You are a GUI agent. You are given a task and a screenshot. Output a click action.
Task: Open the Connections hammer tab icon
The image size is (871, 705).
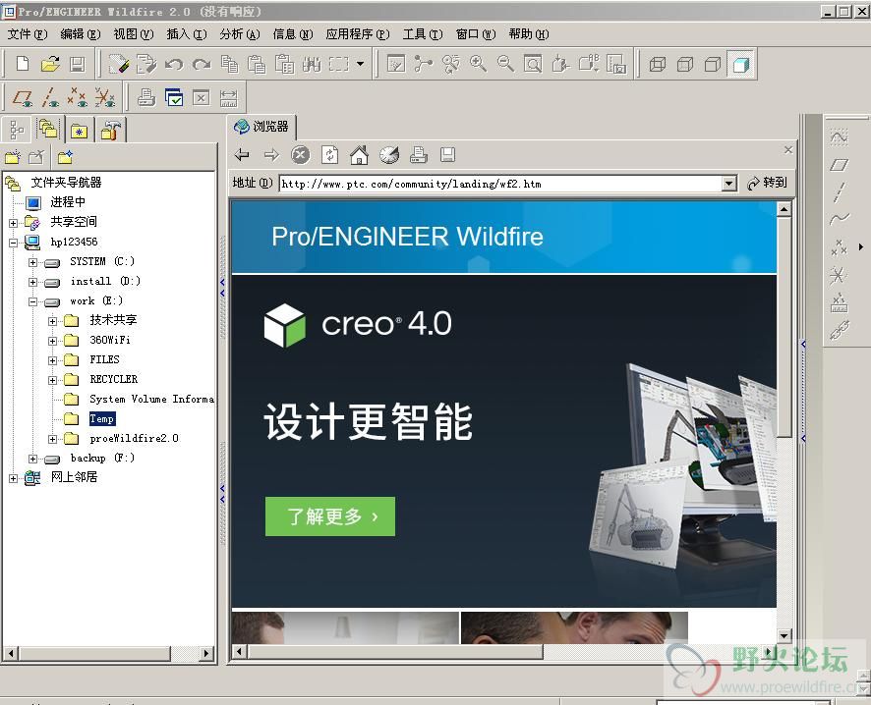(x=110, y=131)
